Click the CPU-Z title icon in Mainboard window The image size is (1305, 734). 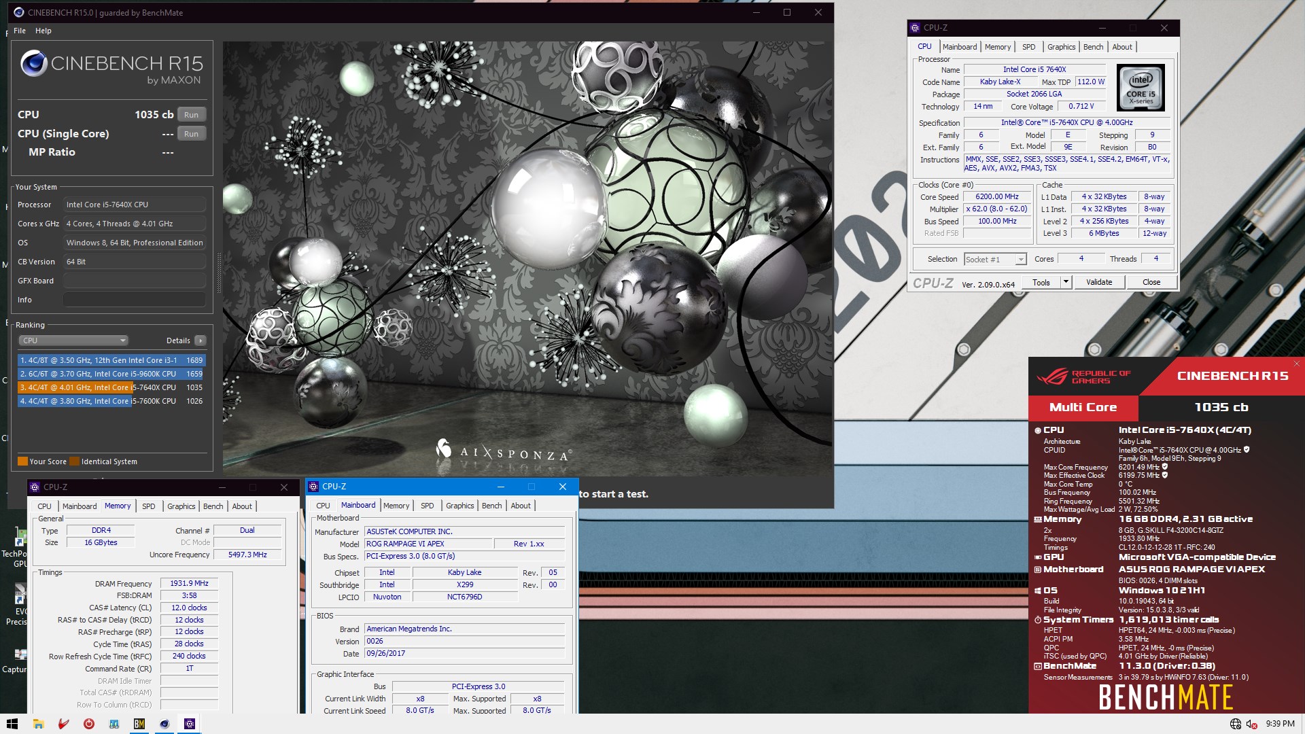point(313,487)
